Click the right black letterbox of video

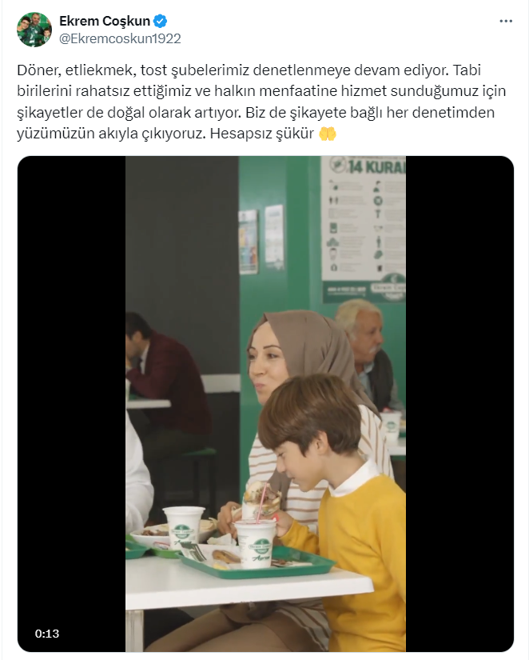coord(459,404)
